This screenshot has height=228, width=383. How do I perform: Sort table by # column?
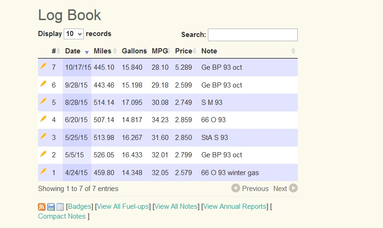(56, 51)
